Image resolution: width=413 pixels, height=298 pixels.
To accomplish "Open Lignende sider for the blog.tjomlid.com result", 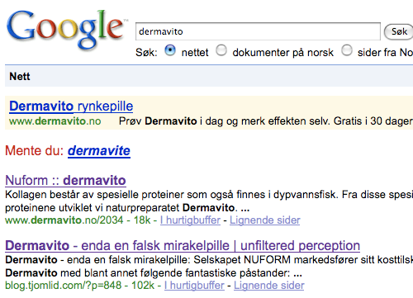I will tap(269, 286).
